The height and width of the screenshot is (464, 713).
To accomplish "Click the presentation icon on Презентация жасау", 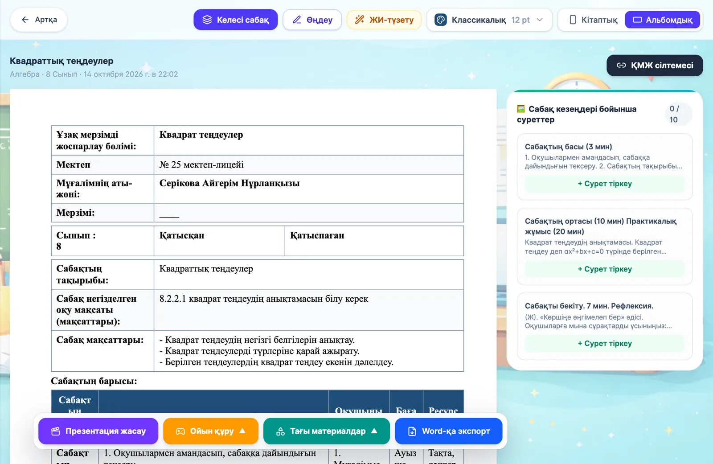I will [x=56, y=431].
